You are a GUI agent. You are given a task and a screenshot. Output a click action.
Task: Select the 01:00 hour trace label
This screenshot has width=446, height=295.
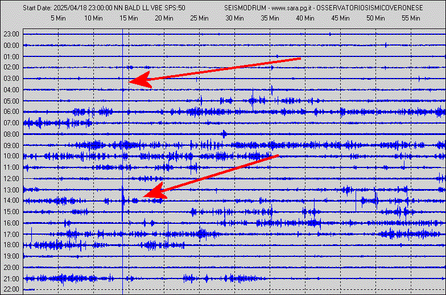point(11,57)
